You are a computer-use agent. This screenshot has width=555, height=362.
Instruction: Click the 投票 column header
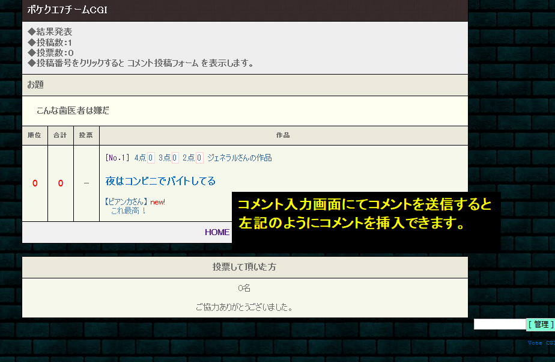(x=86, y=136)
